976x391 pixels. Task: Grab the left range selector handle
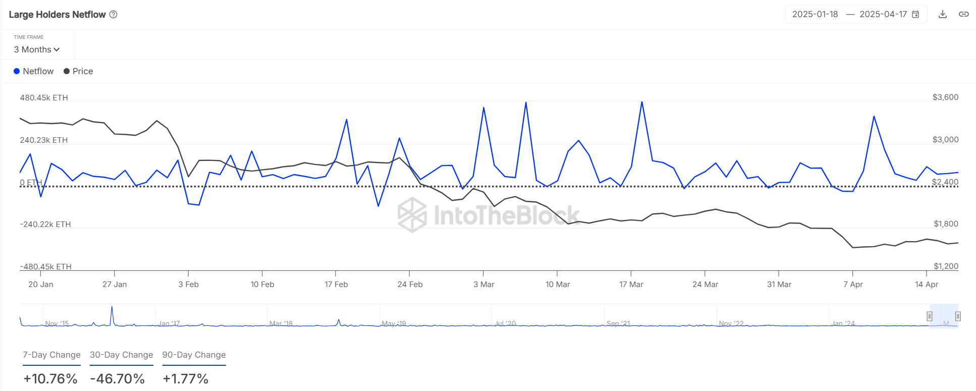pyautogui.click(x=930, y=316)
